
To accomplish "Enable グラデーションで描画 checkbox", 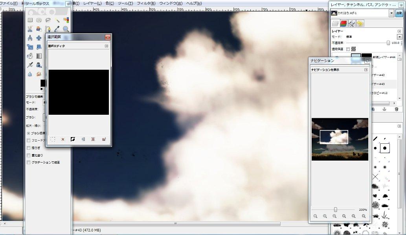I will tap(28, 163).
